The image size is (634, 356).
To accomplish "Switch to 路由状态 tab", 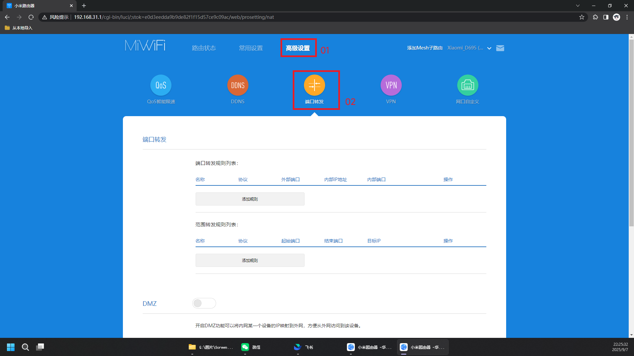I will tap(204, 48).
